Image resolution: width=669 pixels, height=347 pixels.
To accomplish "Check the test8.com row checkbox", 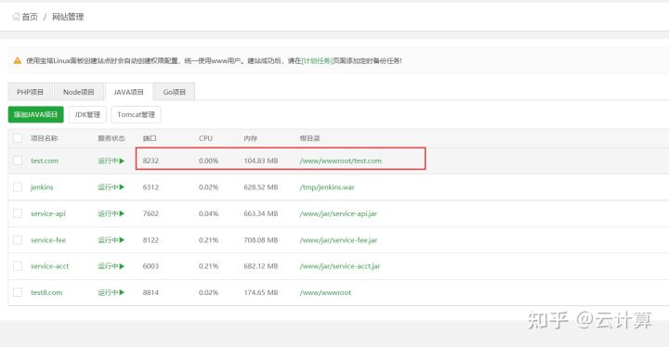I will point(18,292).
